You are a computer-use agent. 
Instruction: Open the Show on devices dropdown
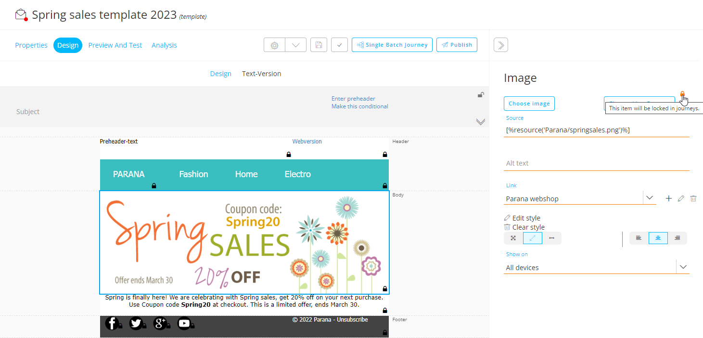(682, 267)
